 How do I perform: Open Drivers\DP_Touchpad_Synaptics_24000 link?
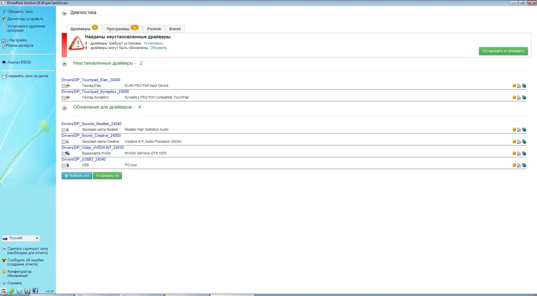[x=95, y=91]
